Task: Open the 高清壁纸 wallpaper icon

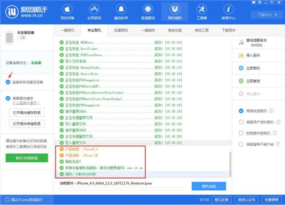Action: coord(148,9)
